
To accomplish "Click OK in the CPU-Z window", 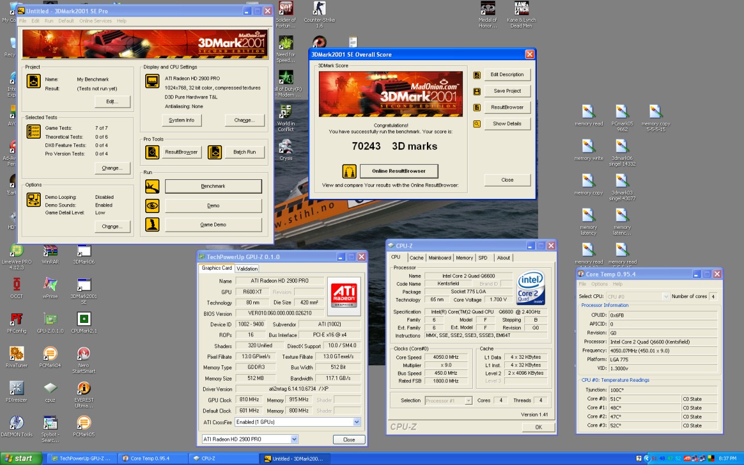I will click(539, 427).
